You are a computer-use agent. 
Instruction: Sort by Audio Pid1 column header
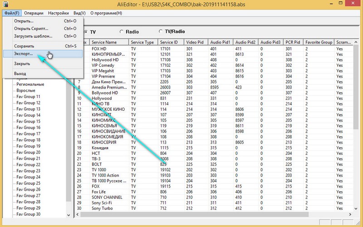221,42
